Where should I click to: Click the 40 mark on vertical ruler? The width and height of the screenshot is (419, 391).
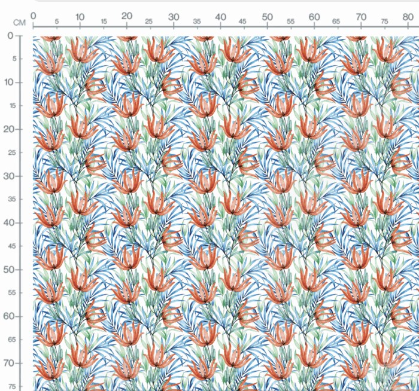(8, 223)
